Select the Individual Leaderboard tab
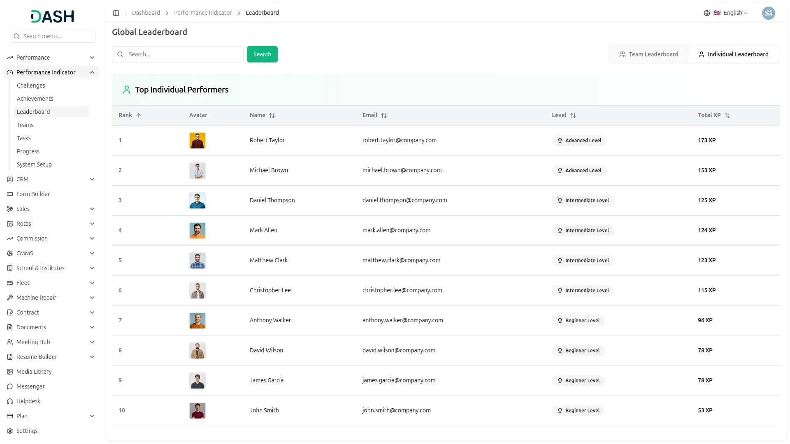Screen dimensions: 790x444 (x=734, y=54)
